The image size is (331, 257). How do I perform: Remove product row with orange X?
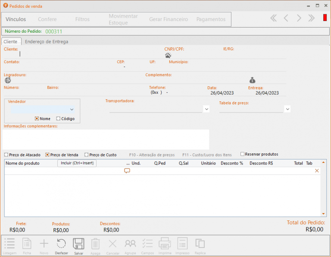pyautogui.click(x=317, y=171)
